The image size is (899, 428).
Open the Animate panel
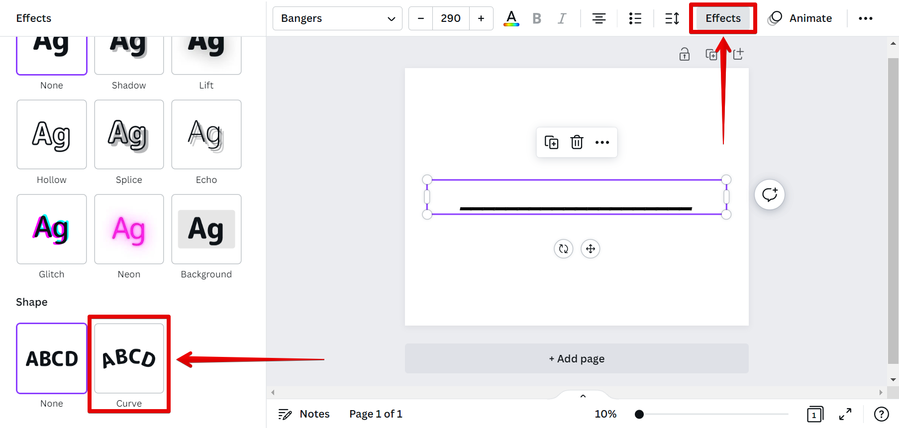[800, 18]
